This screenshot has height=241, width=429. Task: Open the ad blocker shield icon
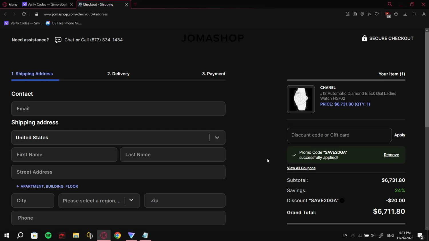point(362,14)
